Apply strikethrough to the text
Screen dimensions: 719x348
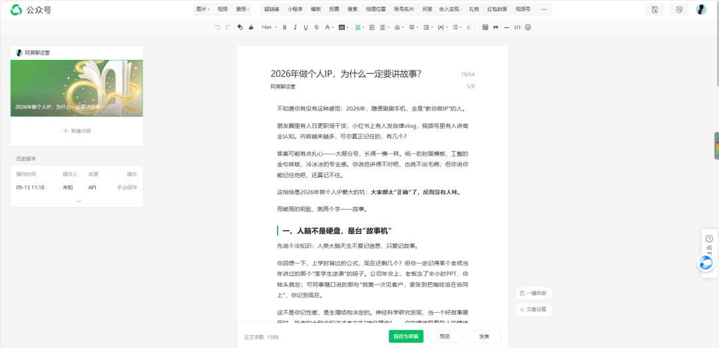316,27
